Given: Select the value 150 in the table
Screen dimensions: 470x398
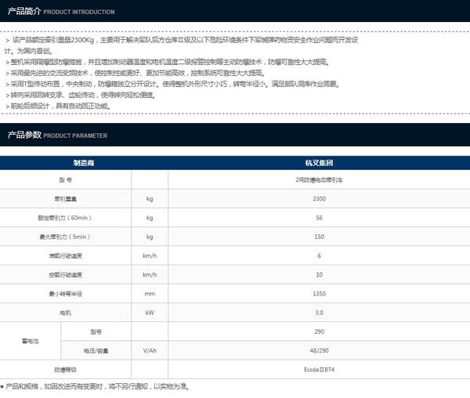Looking at the screenshot, I should [x=319, y=237].
